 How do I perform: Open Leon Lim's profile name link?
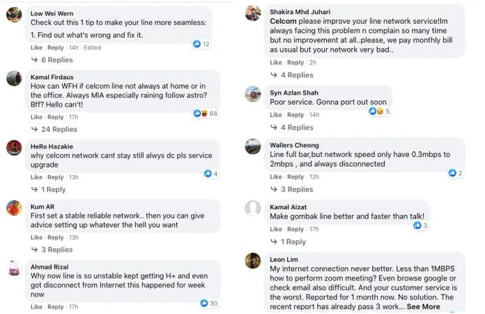(x=284, y=259)
